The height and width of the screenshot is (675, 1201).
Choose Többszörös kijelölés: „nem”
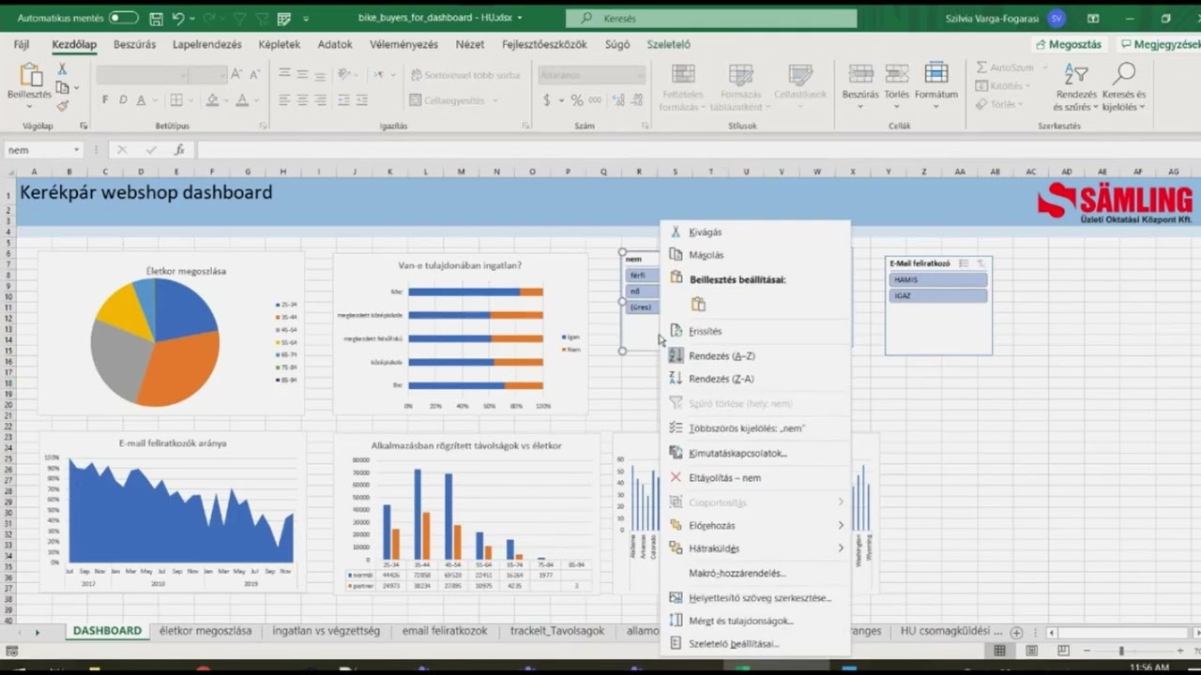[x=755, y=428]
